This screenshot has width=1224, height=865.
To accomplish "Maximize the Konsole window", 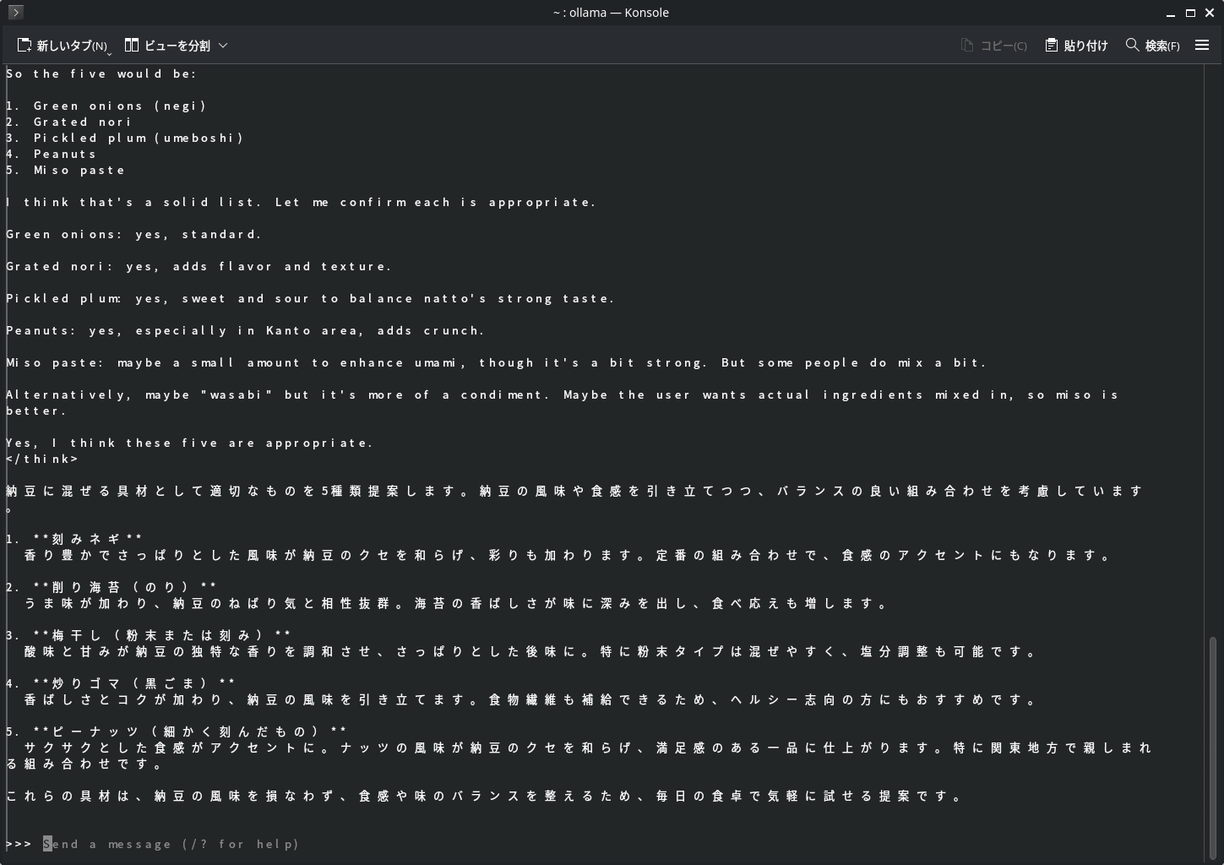I will point(1190,13).
